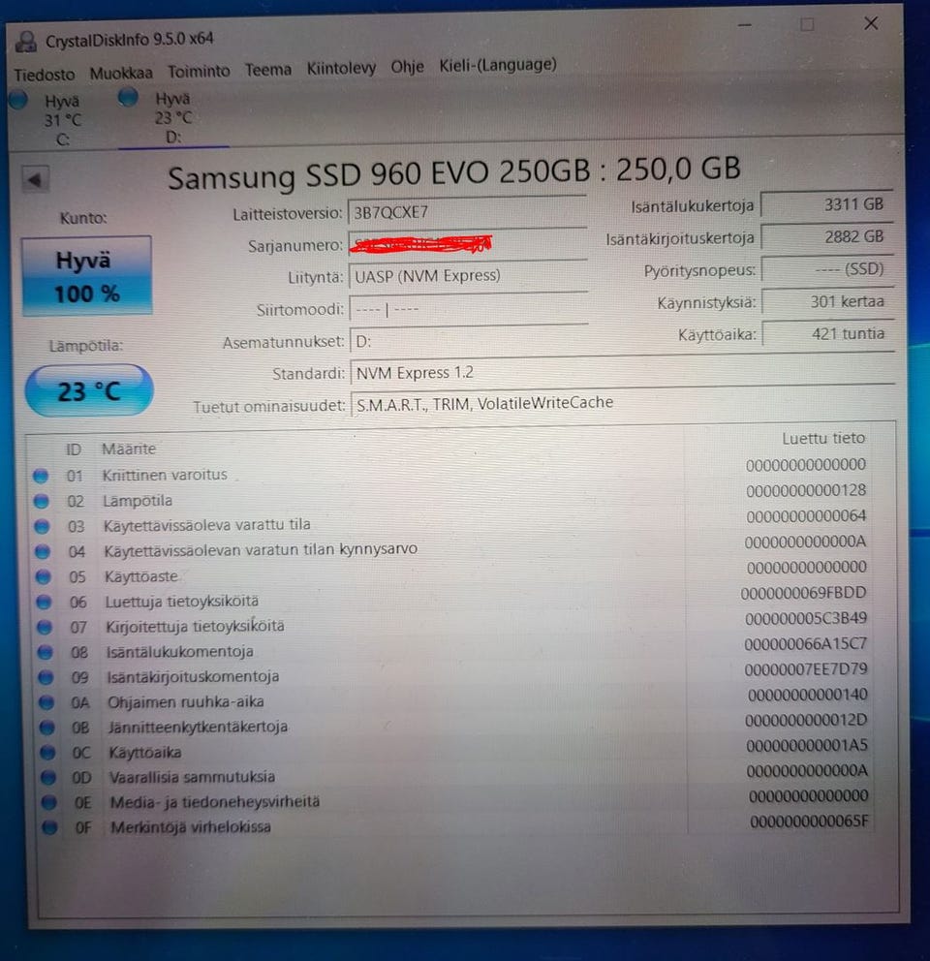Click the Standardi field NVM Express 1.2
Viewport: 930px width, 961px height.
622,372
